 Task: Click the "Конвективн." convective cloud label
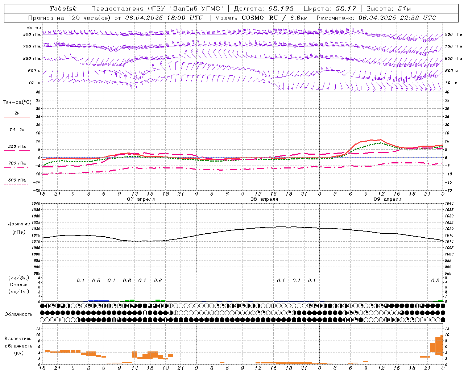(18, 339)
